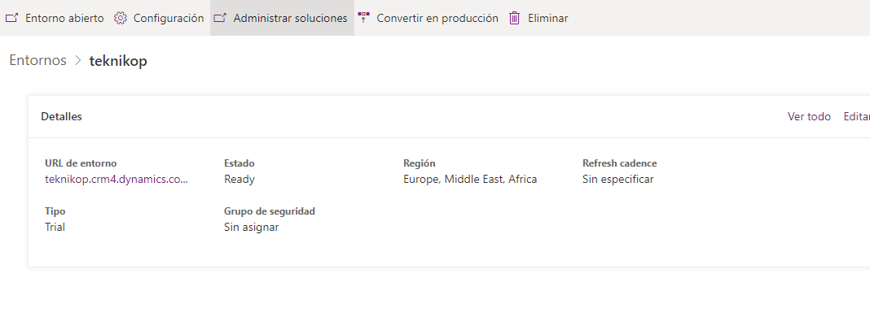Click the Refresh cadence label

click(x=620, y=163)
